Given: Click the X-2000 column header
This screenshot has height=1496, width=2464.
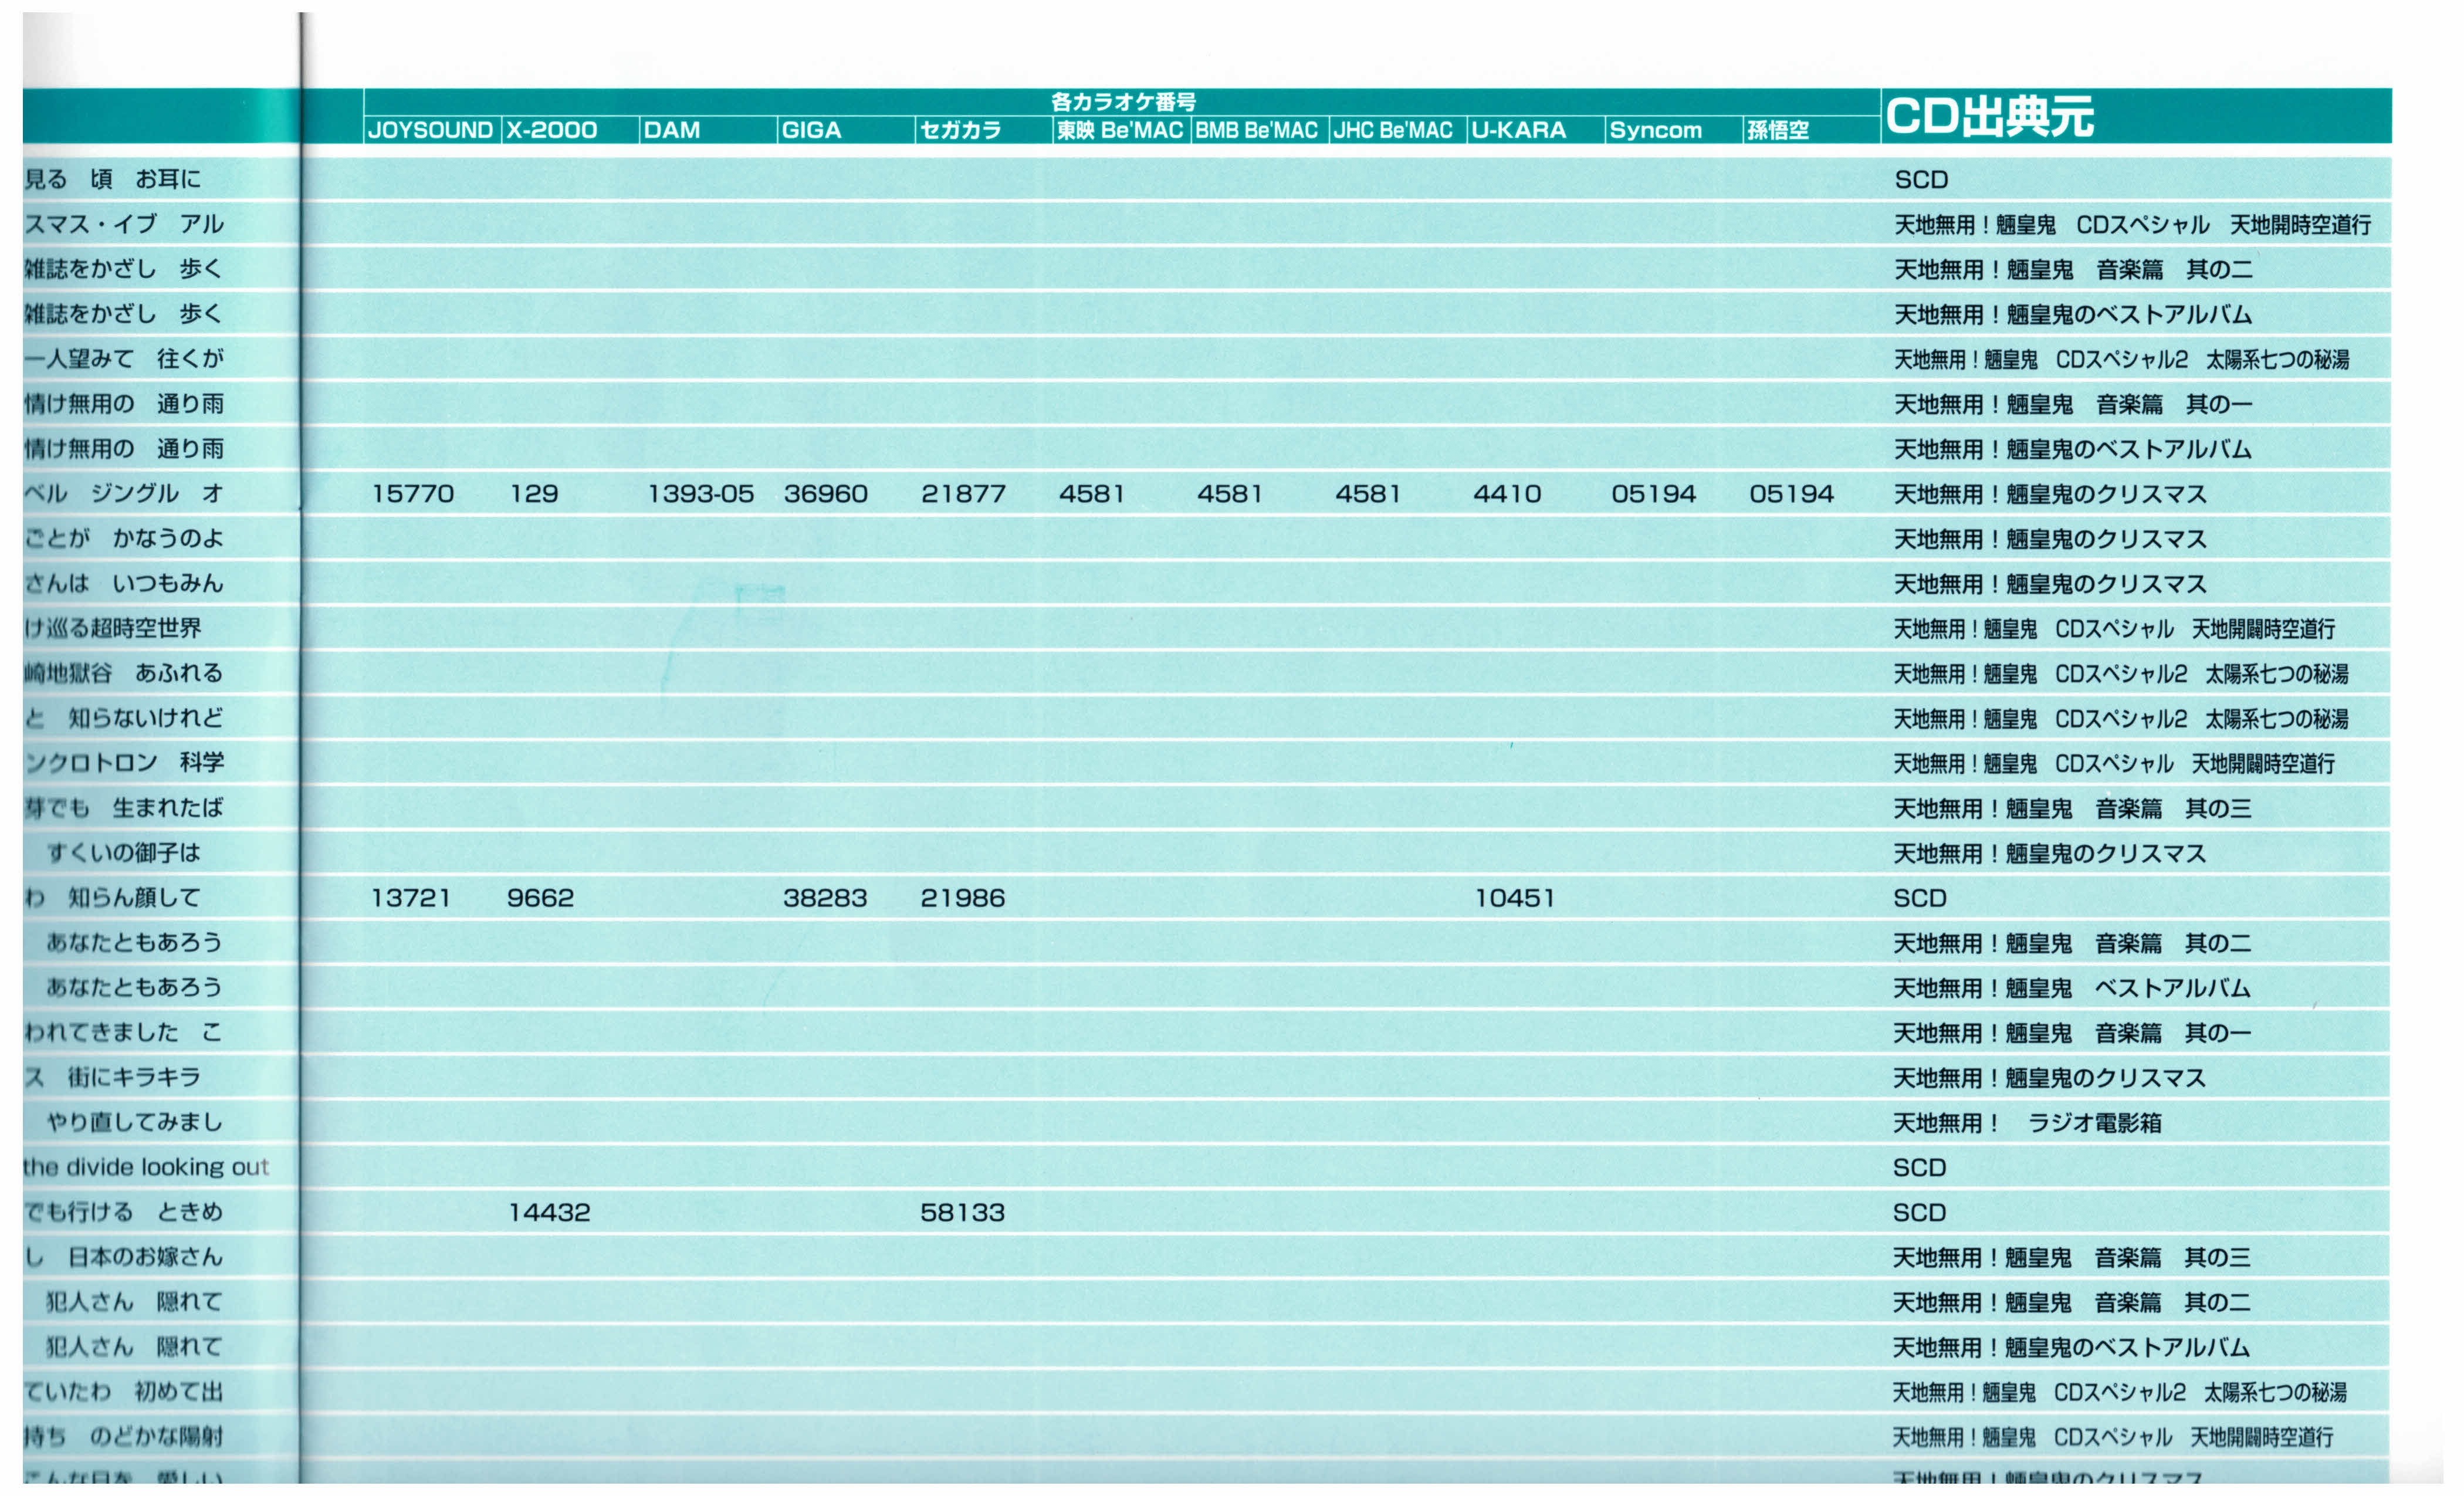Looking at the screenshot, I should click(551, 131).
